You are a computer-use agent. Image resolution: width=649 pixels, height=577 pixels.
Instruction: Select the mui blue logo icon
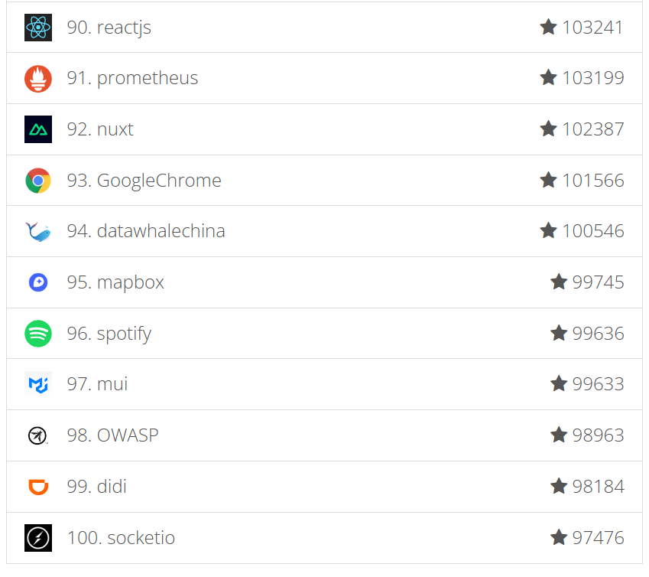coord(38,384)
